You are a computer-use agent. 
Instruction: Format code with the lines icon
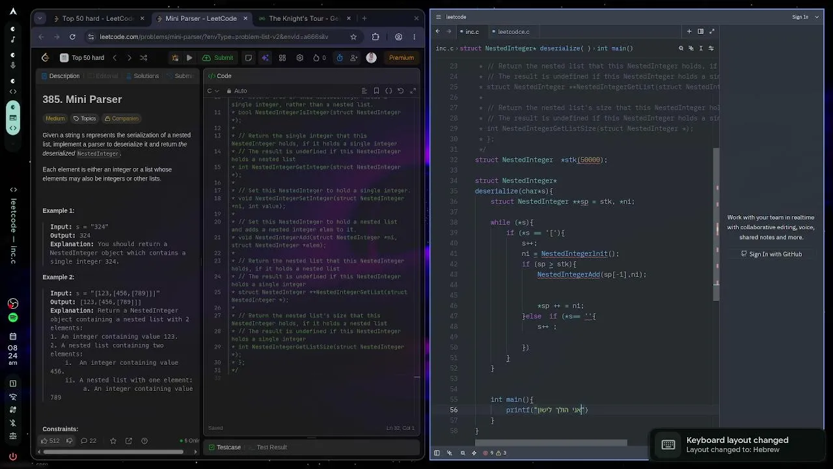click(x=364, y=91)
